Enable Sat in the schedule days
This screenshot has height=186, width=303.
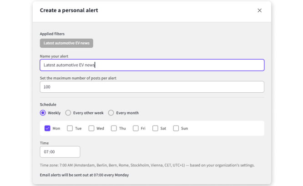click(155, 128)
